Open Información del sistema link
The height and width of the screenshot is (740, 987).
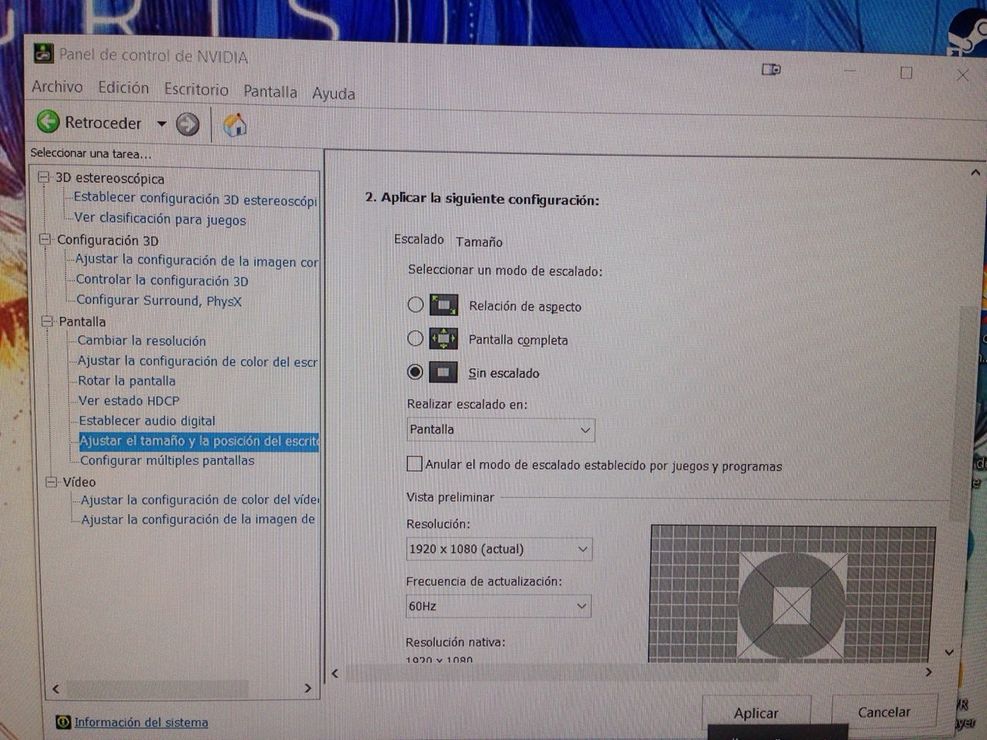click(141, 722)
